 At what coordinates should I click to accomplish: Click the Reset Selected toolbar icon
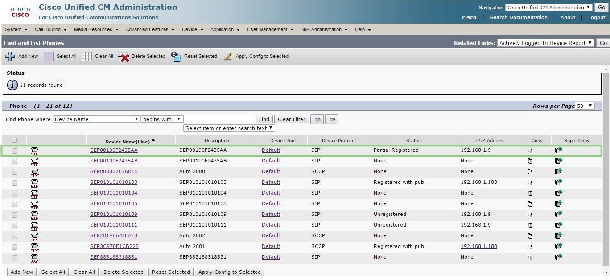177,57
